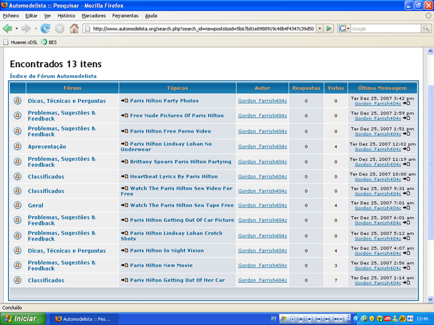Viewport: 434px width, 325px height.
Task: Open the Heartbeat Lyrics By Paris Hilton topic
Action: click(174, 176)
